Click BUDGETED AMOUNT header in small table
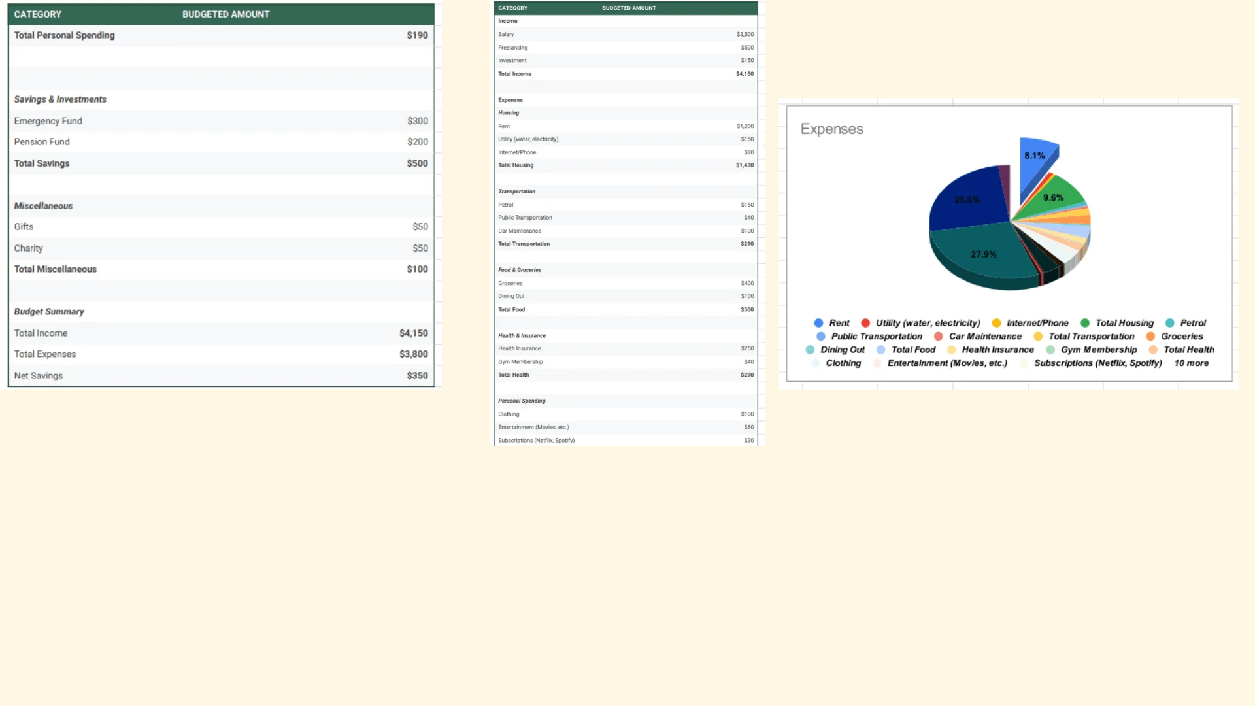Viewport: 1255px width, 706px height. (629, 8)
